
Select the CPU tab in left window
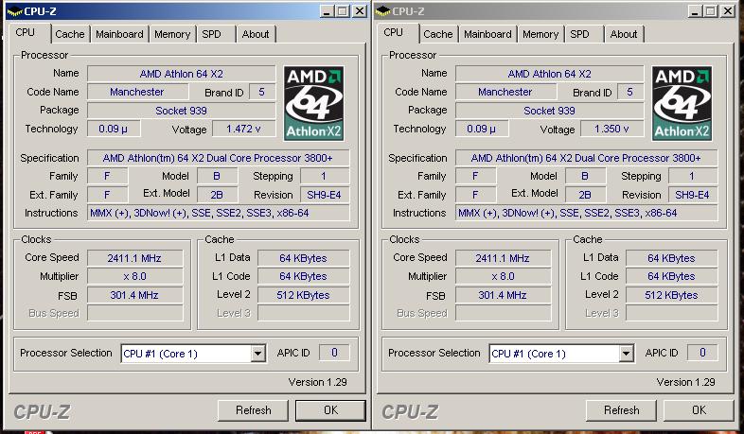[x=26, y=32]
